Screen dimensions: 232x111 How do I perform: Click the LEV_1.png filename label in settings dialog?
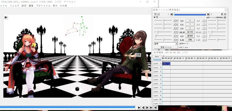[x=184, y=48]
